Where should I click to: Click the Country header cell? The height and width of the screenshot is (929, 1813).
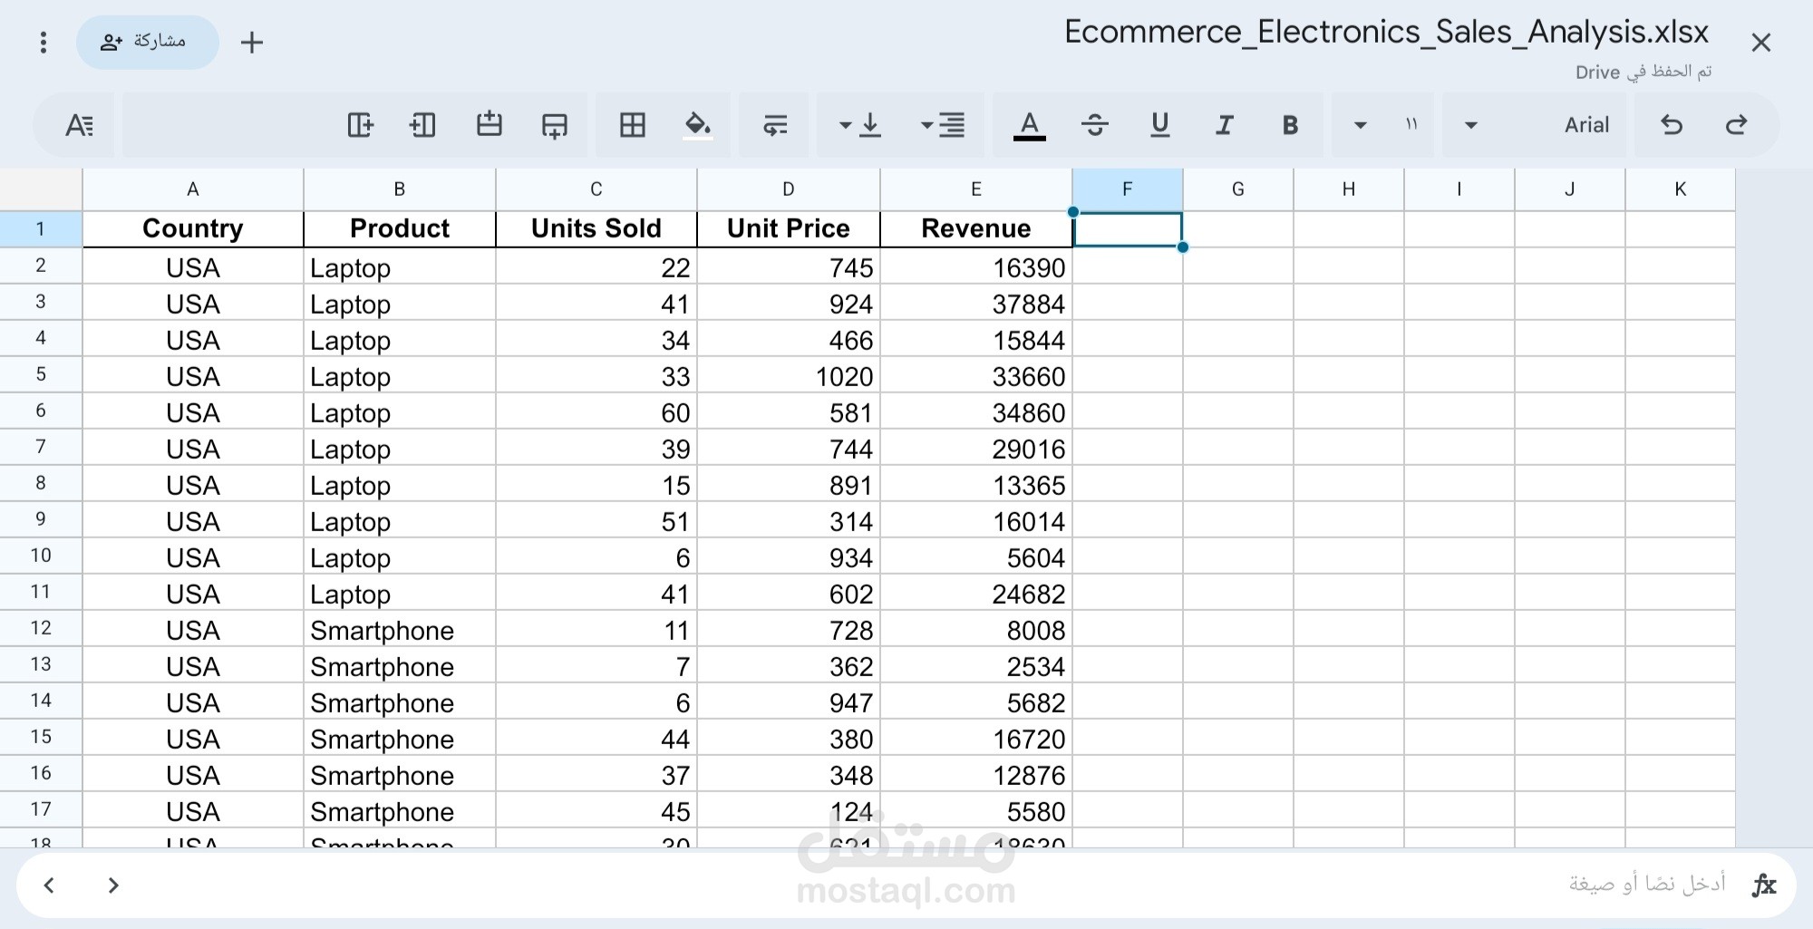[193, 229]
